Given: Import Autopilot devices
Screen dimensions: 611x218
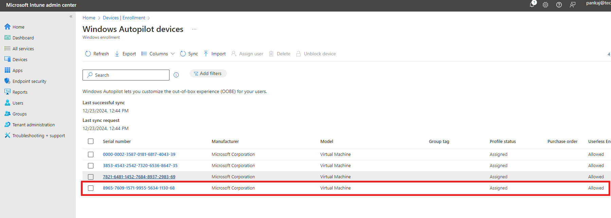Looking at the screenshot, I should [x=215, y=54].
